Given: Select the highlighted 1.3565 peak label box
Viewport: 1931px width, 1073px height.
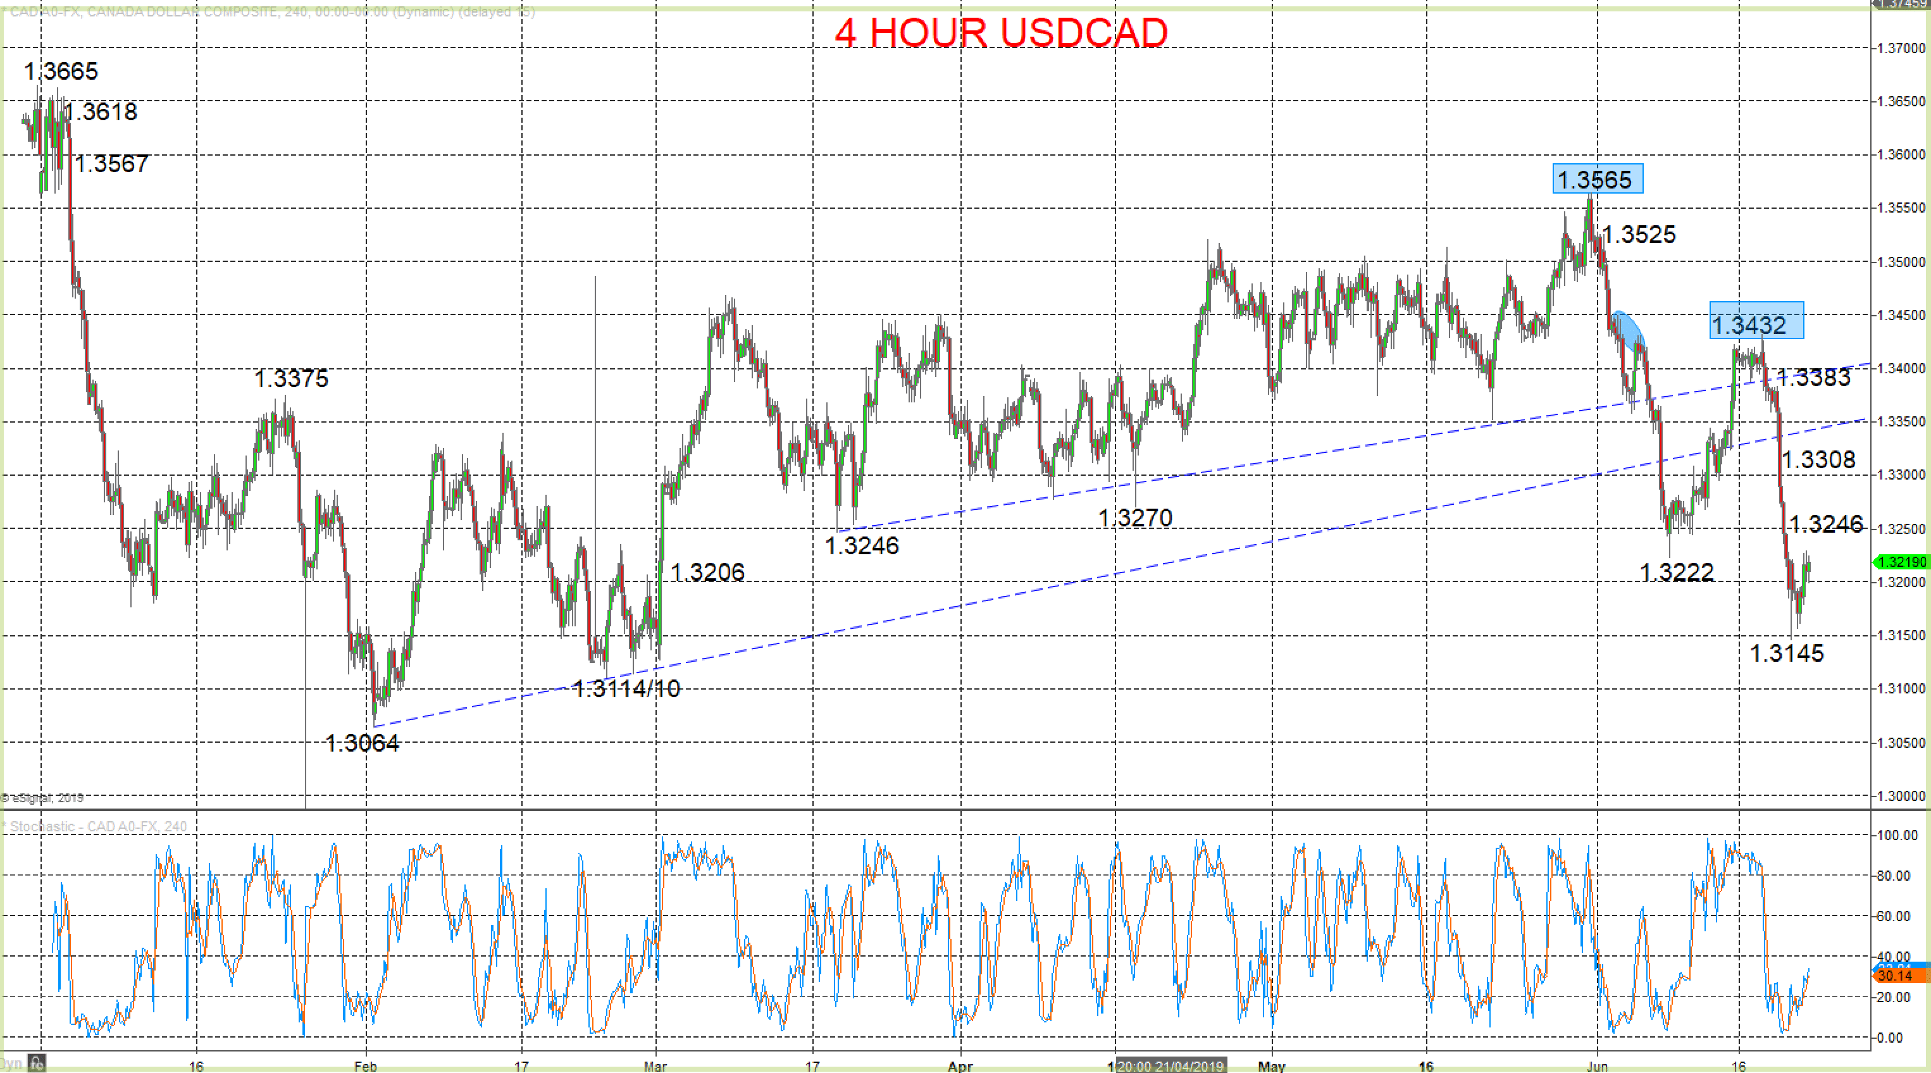Looking at the screenshot, I should pos(1598,178).
